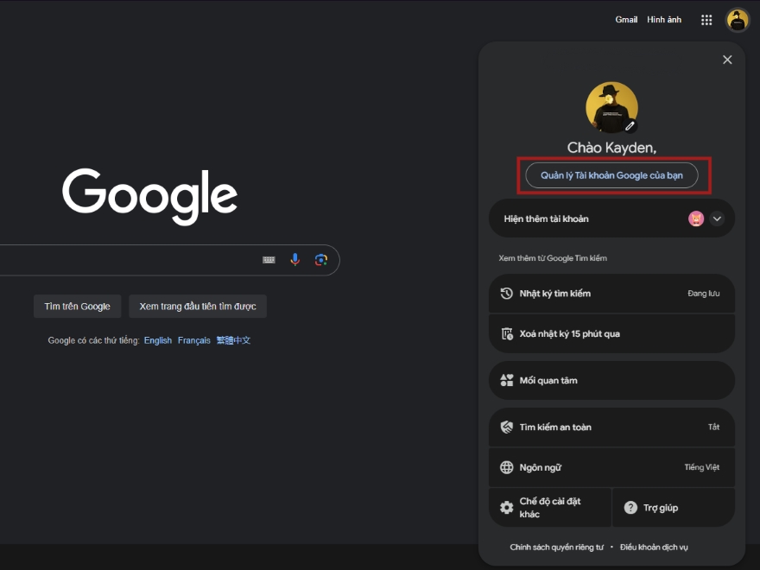Open the on-screen keyboard icon in search bar
The width and height of the screenshot is (760, 570).
pos(269,260)
